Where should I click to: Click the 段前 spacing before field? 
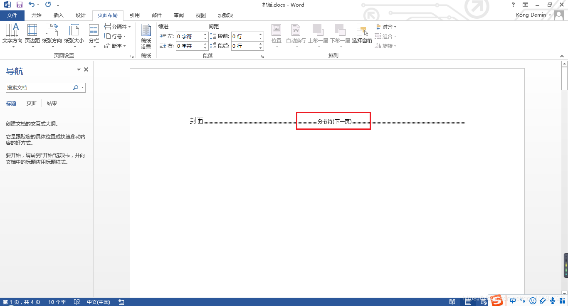244,36
